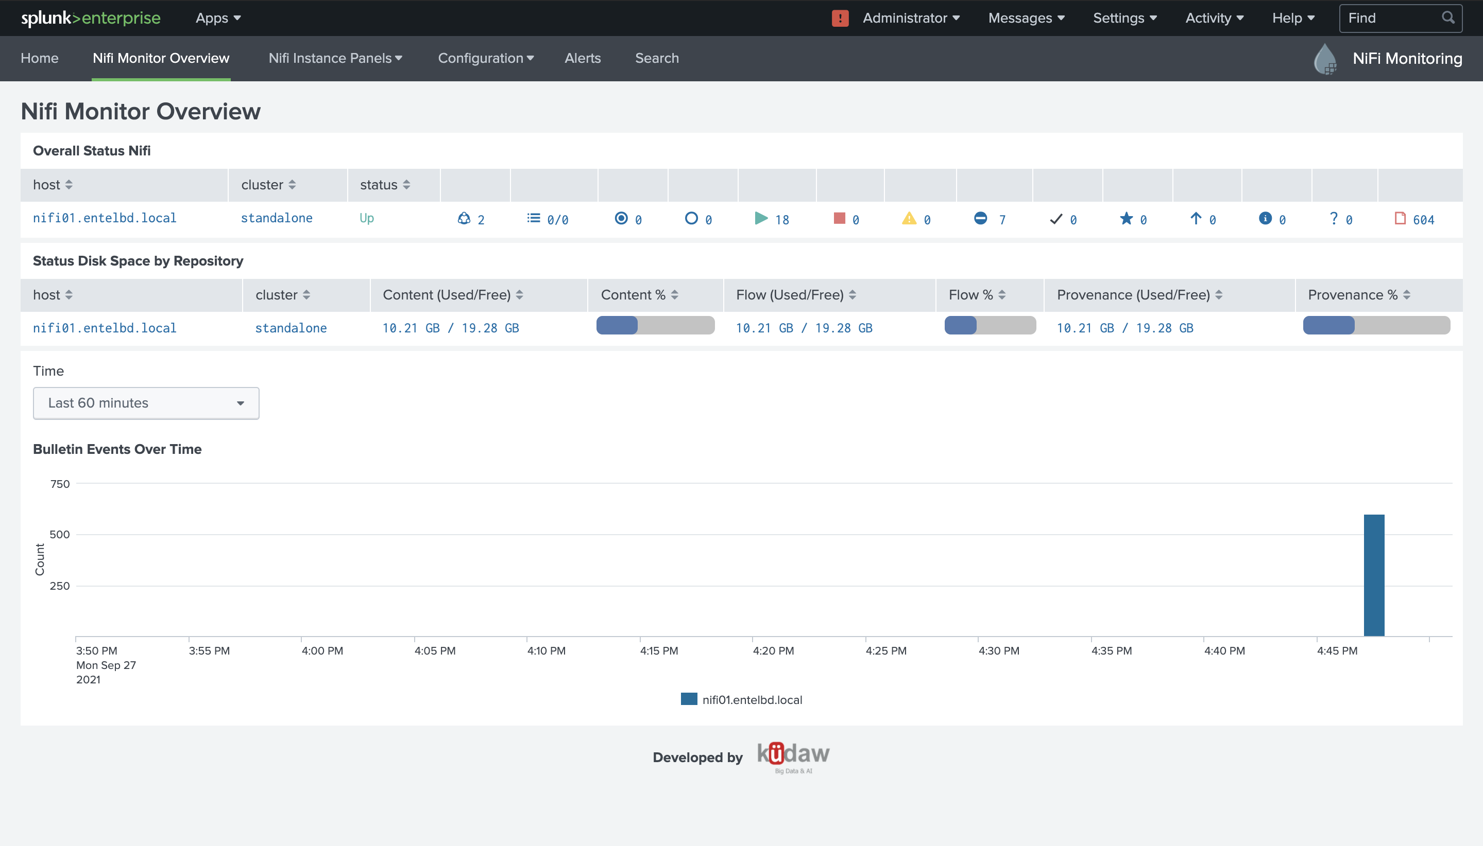The image size is (1483, 846).
Task: Click the up-to-date checkmark icon
Action: [x=1056, y=219]
